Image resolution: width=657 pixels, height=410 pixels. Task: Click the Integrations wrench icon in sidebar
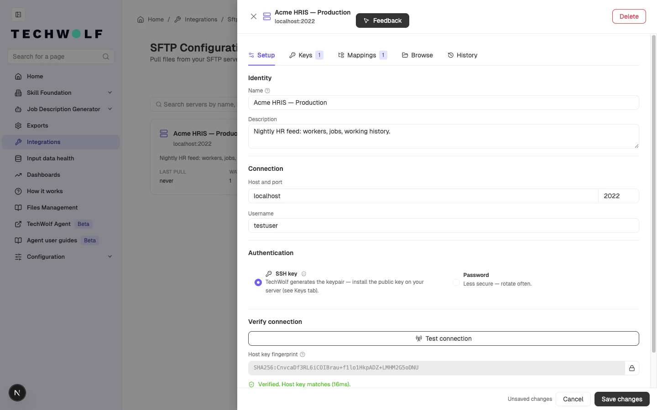click(18, 142)
